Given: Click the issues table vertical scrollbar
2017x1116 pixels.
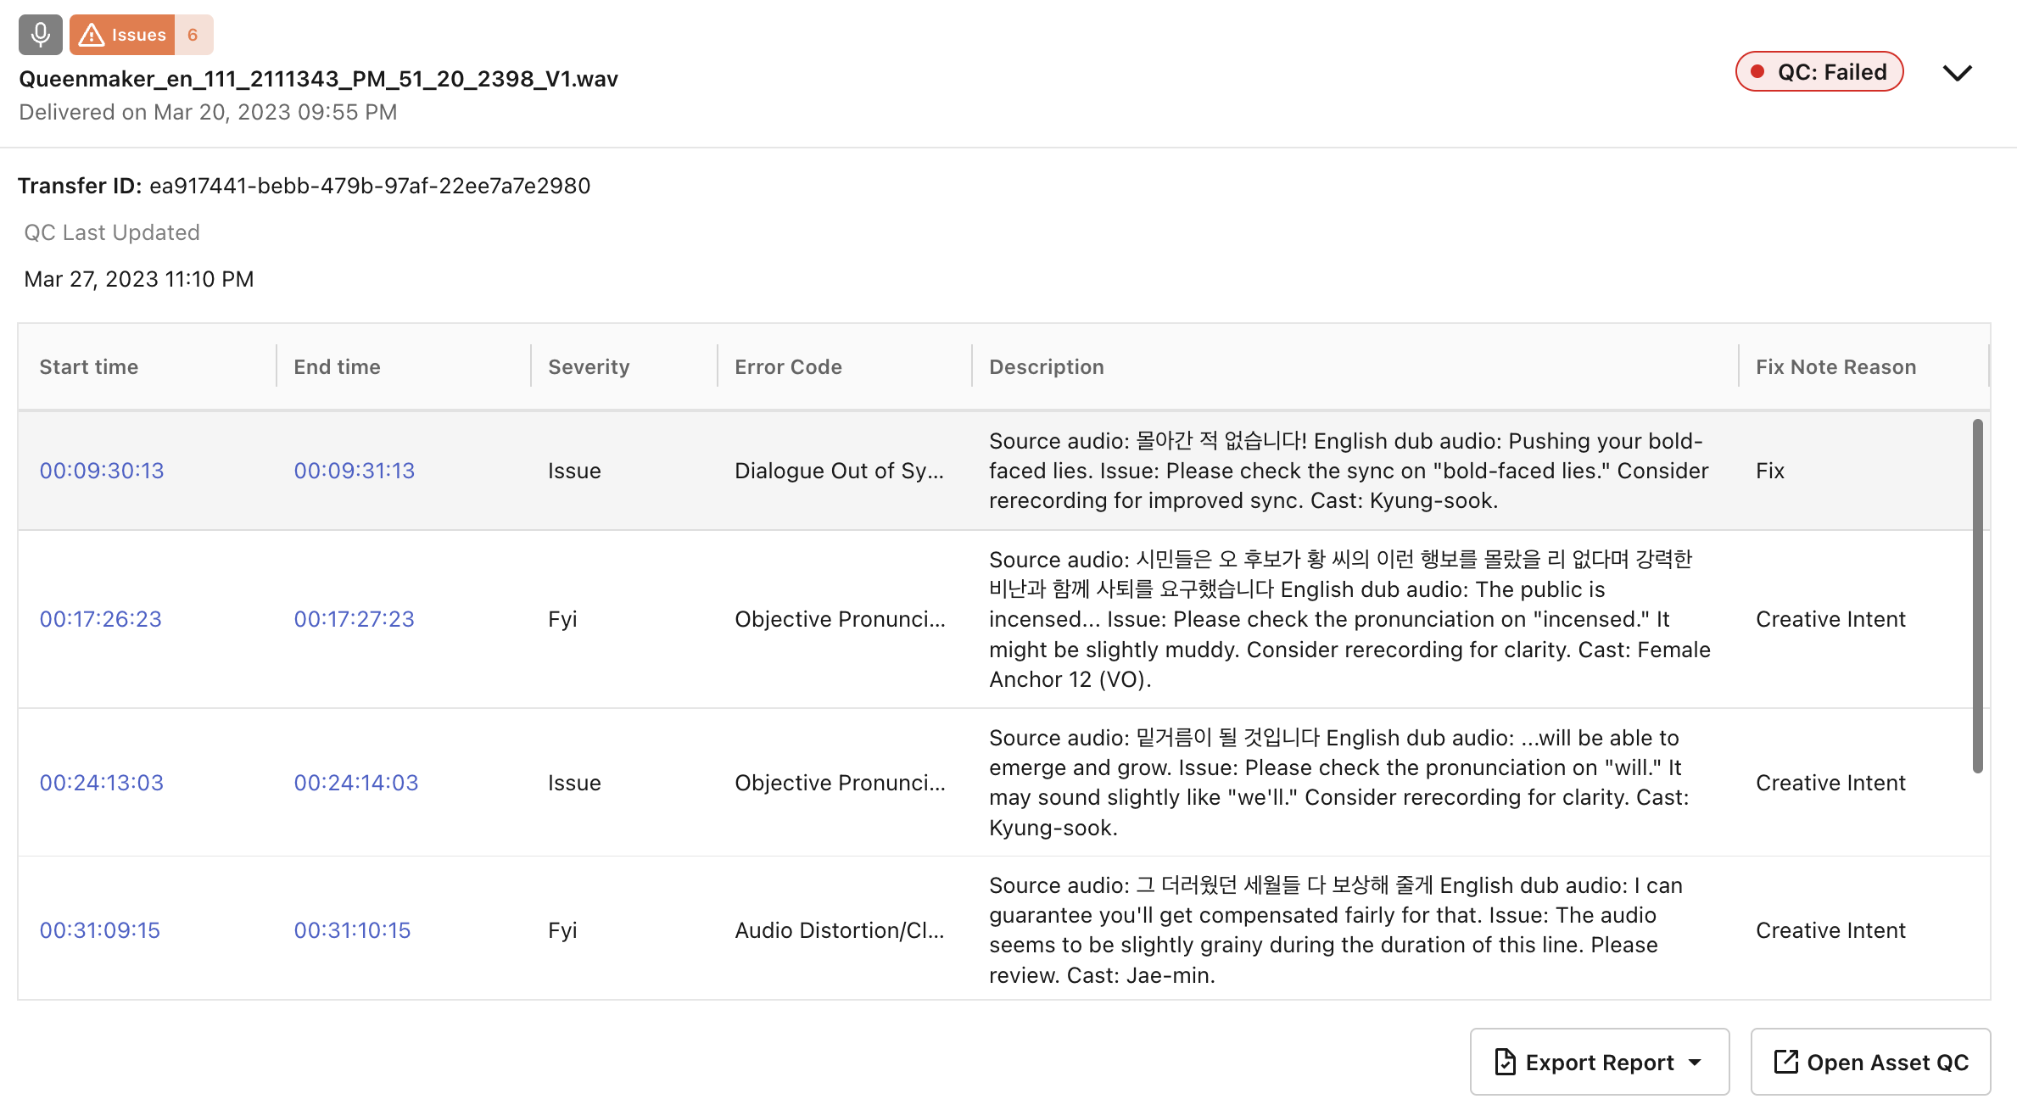Looking at the screenshot, I should [1978, 596].
